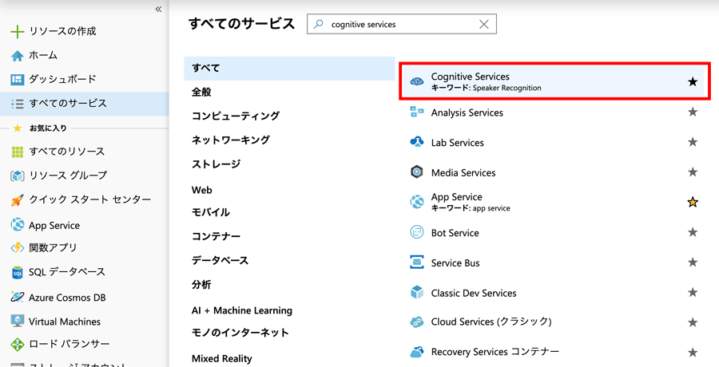Click the list icon for すべてのサービス in sidebar
The width and height of the screenshot is (719, 367).
pyautogui.click(x=17, y=104)
